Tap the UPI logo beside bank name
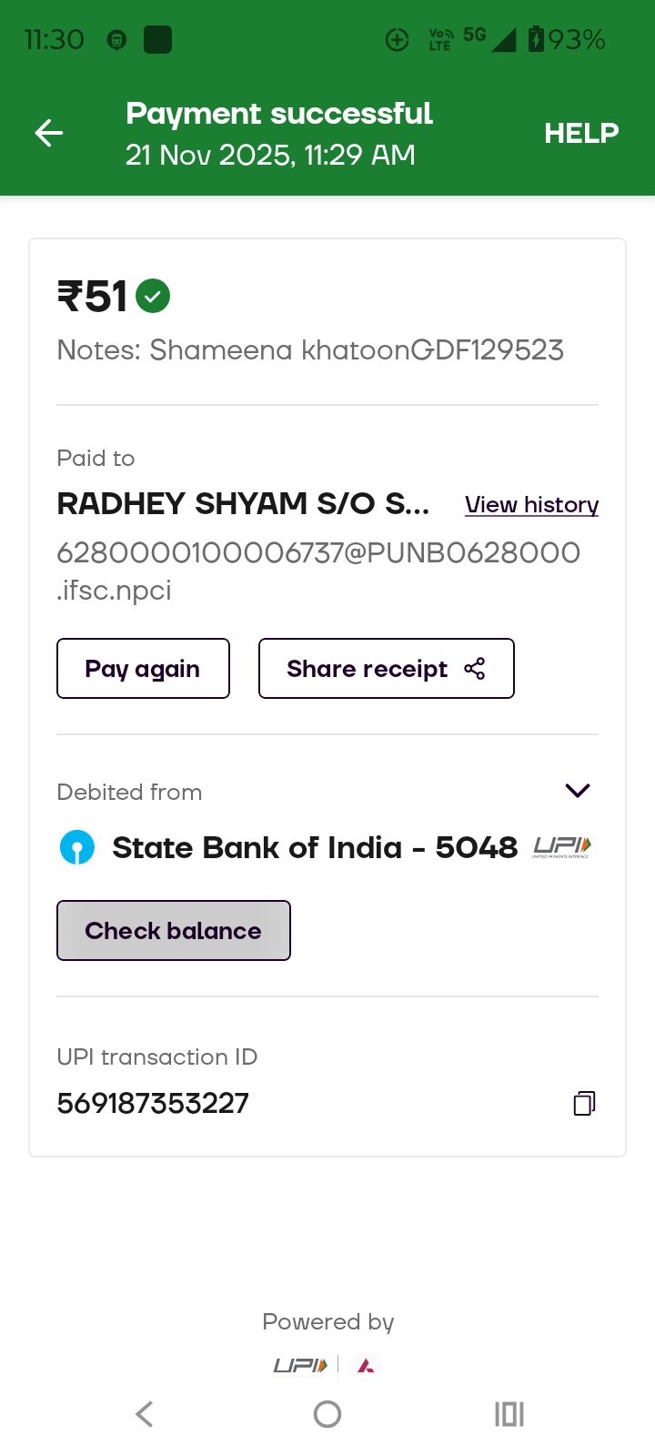Viewport: 655px width, 1456px height. pos(562,847)
